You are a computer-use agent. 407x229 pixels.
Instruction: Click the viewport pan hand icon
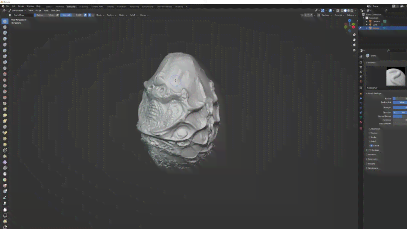pyautogui.click(x=354, y=40)
